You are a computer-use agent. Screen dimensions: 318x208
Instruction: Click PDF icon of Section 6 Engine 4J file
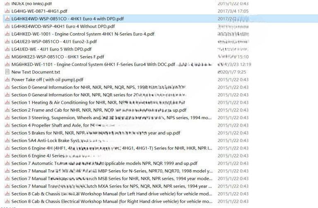pos(7,156)
